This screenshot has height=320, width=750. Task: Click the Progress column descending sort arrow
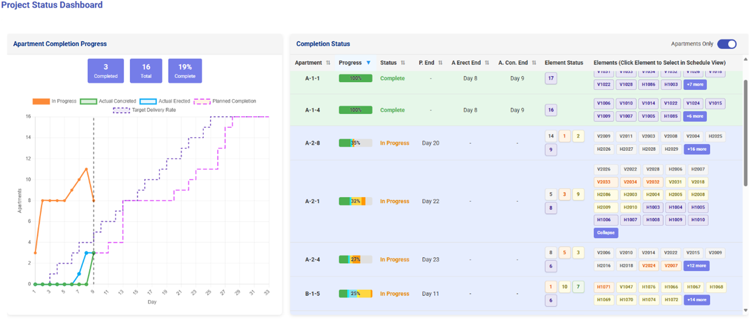pos(368,63)
